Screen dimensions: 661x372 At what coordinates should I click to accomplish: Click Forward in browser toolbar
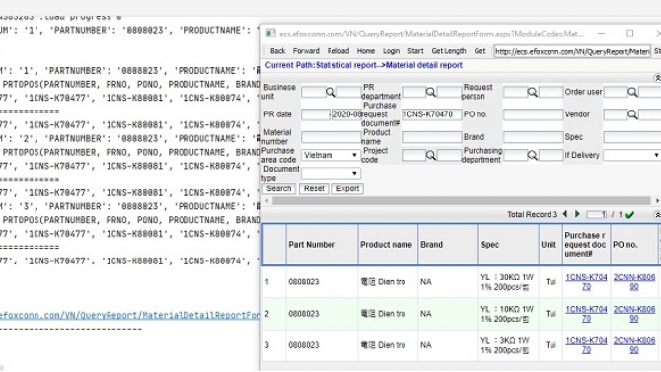(x=306, y=51)
